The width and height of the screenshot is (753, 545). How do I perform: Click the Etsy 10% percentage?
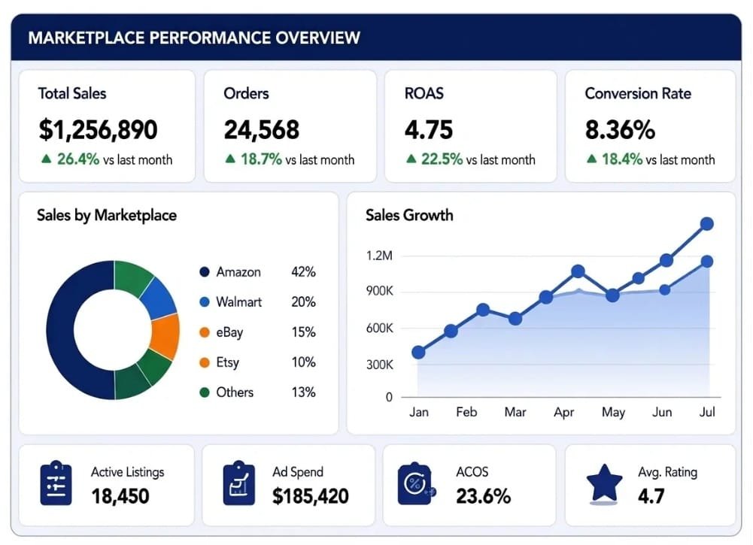tap(303, 362)
